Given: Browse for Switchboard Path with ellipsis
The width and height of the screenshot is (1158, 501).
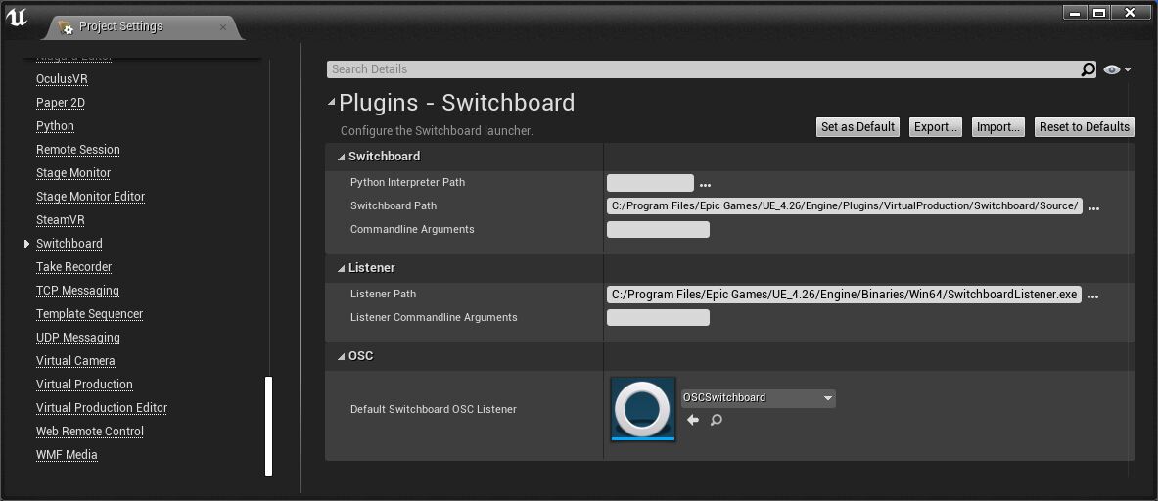Looking at the screenshot, I should (x=1093, y=208).
